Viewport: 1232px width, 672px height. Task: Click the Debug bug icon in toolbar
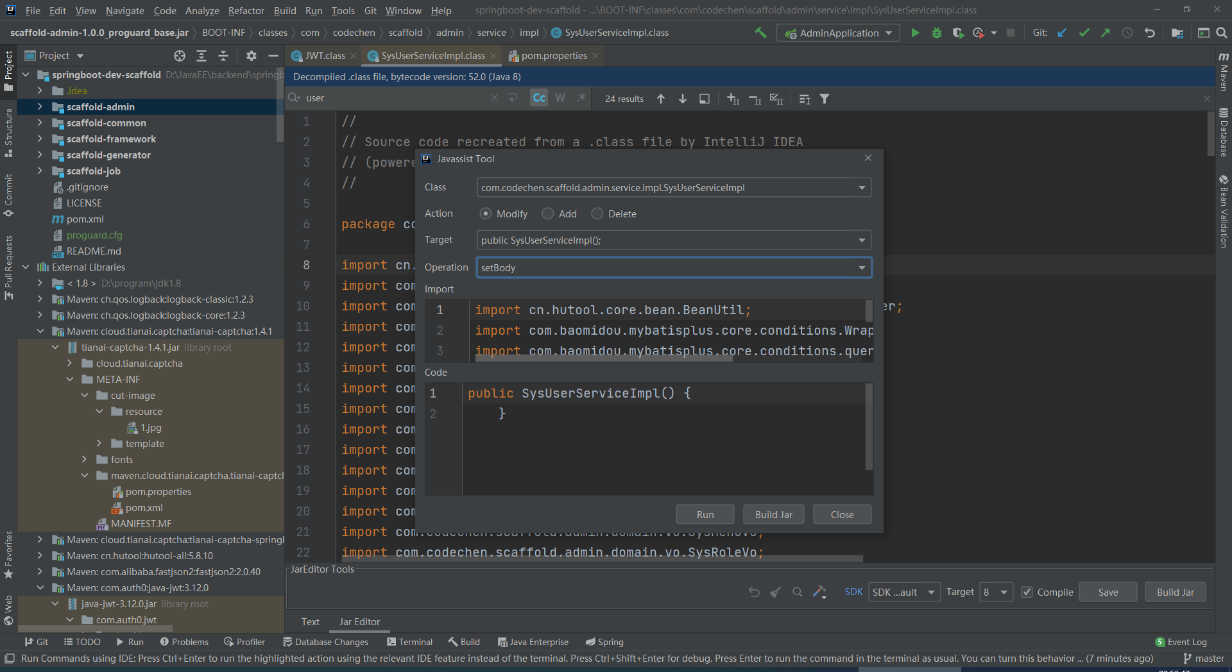937,33
